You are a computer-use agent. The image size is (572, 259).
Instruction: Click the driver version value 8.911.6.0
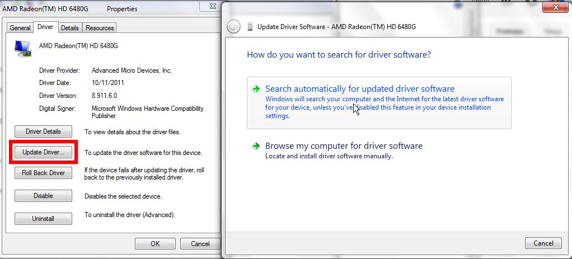click(x=104, y=96)
